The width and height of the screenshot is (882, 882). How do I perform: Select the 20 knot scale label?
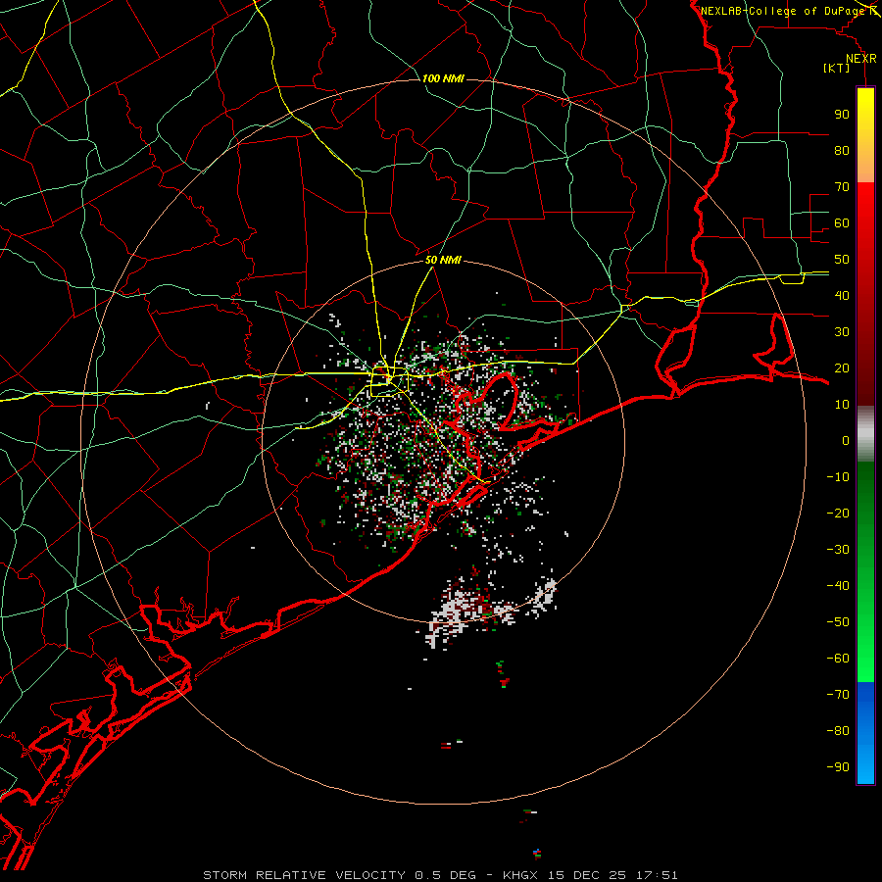pyautogui.click(x=842, y=367)
